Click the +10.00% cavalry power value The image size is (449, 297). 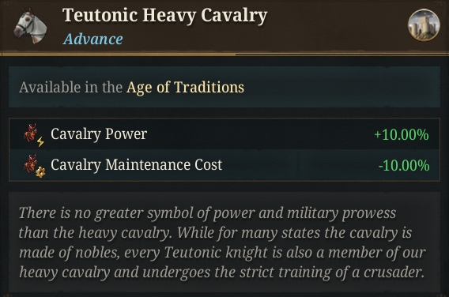(x=402, y=134)
